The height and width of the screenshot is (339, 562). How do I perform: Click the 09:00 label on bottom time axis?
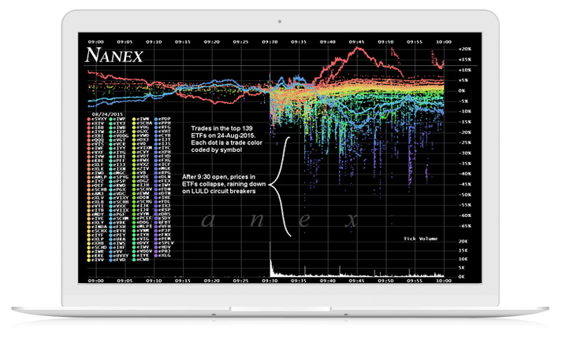[x=97, y=282]
